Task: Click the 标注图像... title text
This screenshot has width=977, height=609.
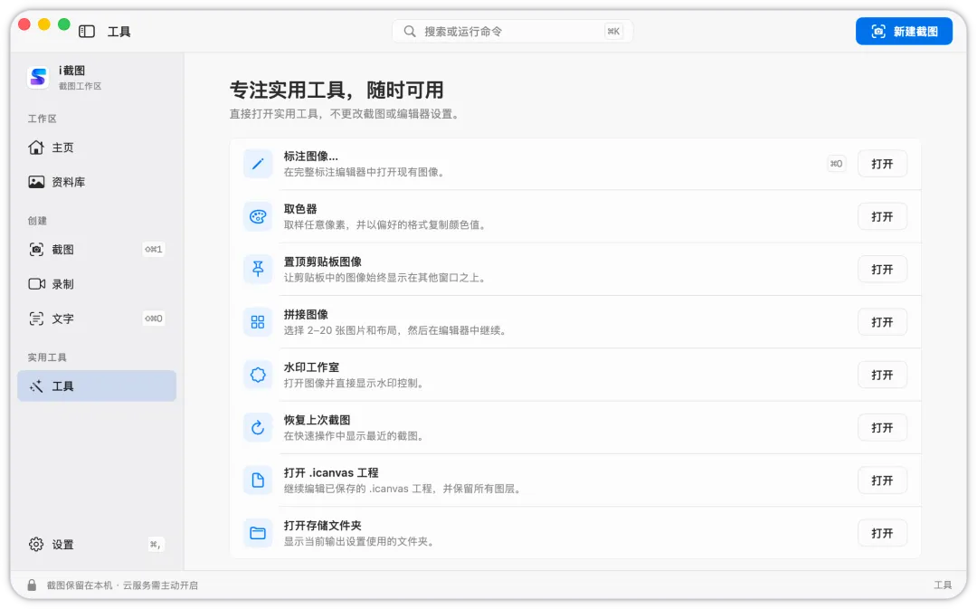Action: 311,156
